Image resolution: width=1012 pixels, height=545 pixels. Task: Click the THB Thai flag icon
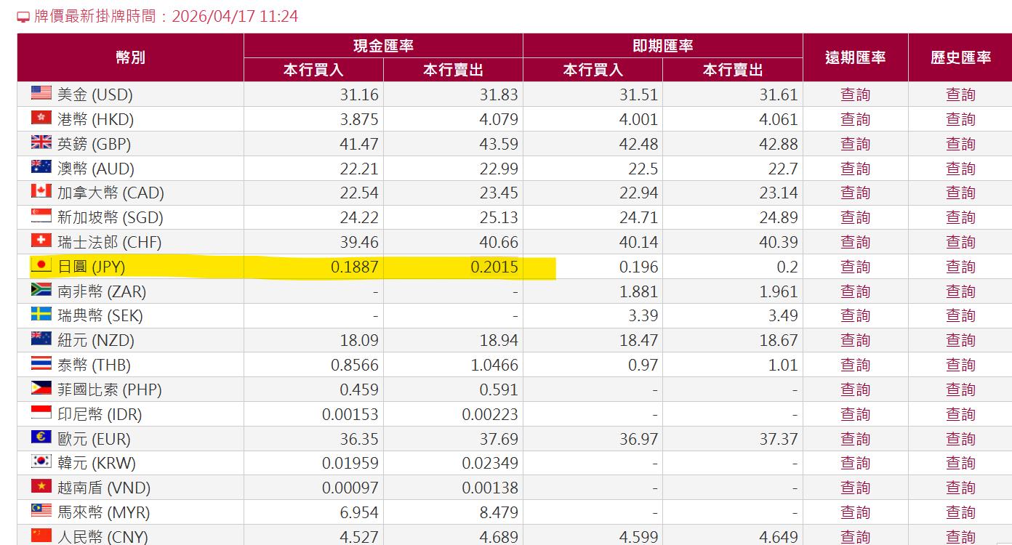tap(42, 364)
